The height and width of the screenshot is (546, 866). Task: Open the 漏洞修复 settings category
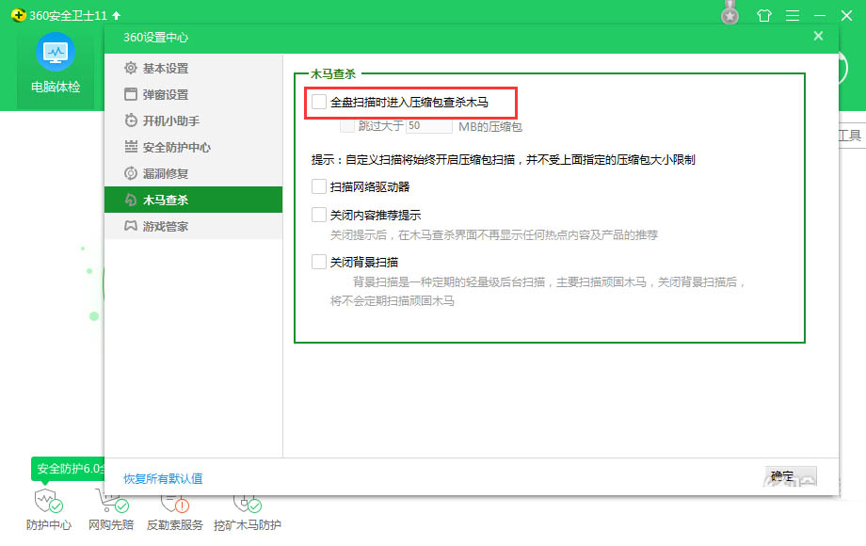tap(168, 173)
